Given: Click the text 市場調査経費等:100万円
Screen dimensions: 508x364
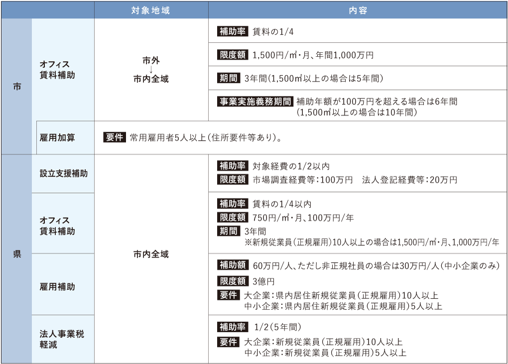Looking at the screenshot, I should 303,180.
